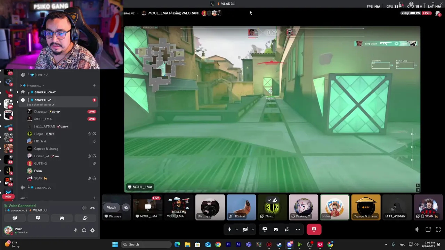Open server with 25 notification badge

pos(8,159)
